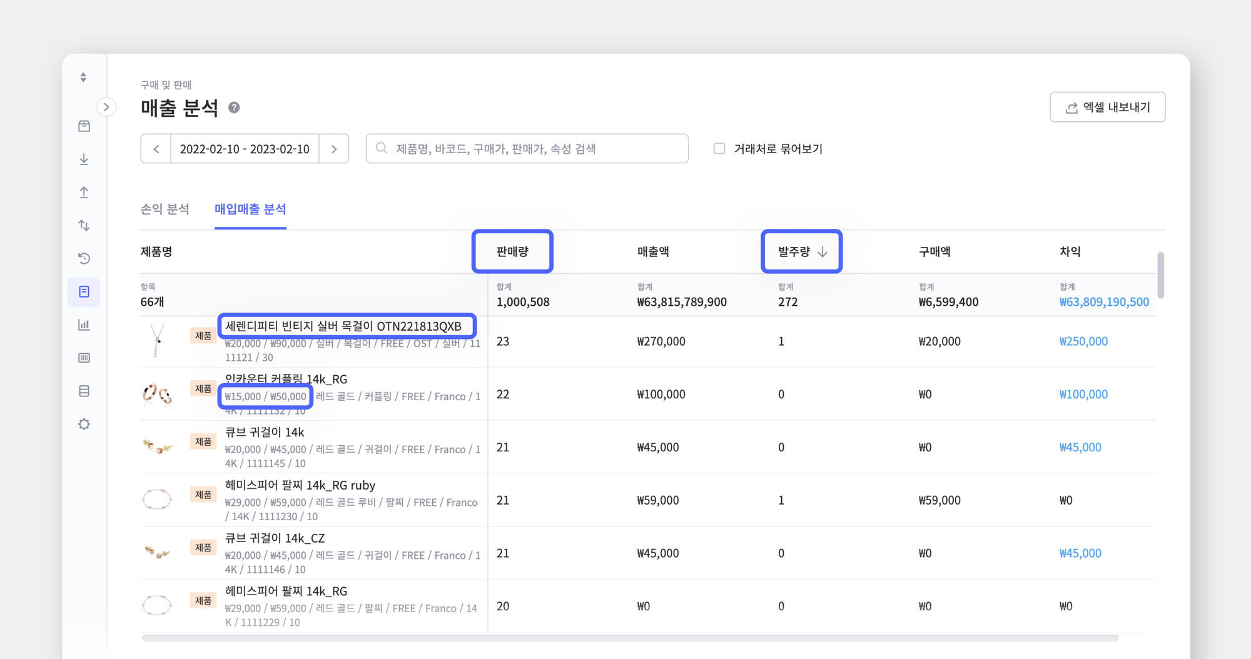Select the upload/stock-out icon in sidebar
Viewport: 1251px width, 659px height.
(84, 192)
